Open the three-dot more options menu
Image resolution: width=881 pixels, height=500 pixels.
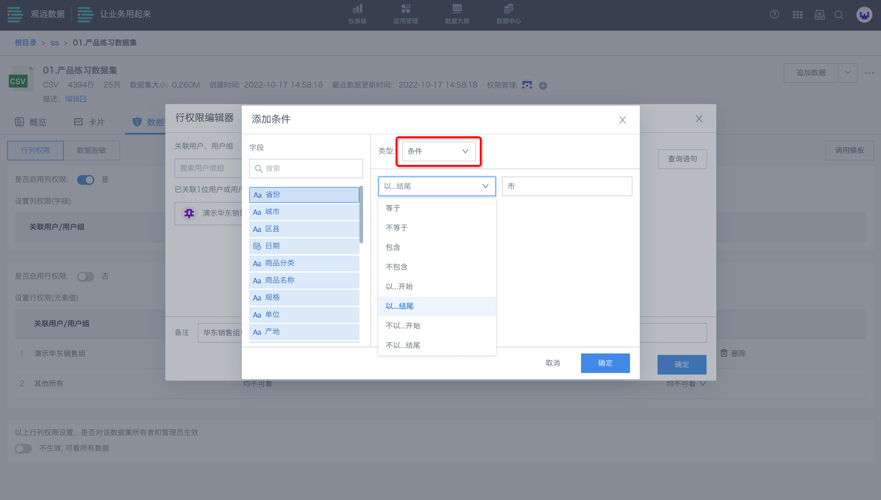coord(869,73)
